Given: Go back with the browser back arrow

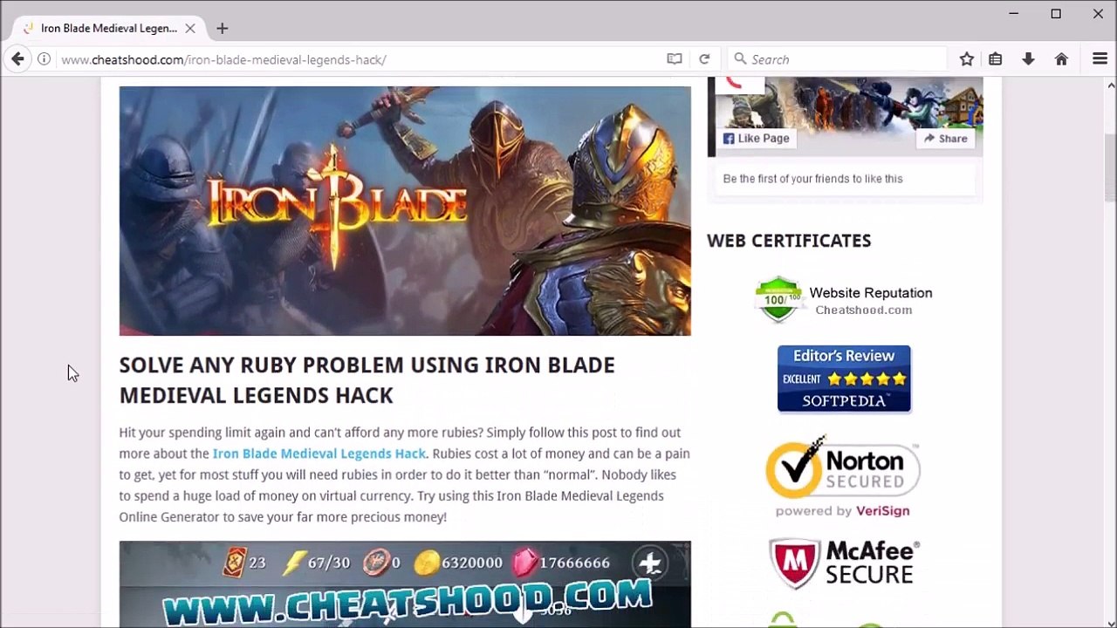Looking at the screenshot, I should 17,59.
